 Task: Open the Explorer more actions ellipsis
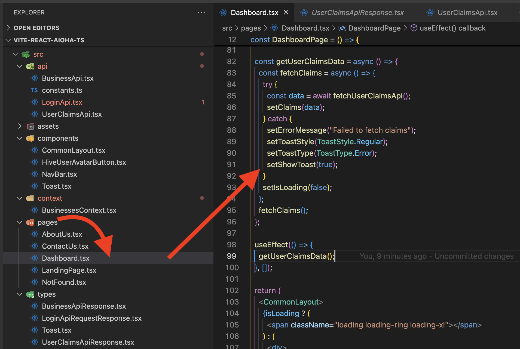(x=201, y=12)
